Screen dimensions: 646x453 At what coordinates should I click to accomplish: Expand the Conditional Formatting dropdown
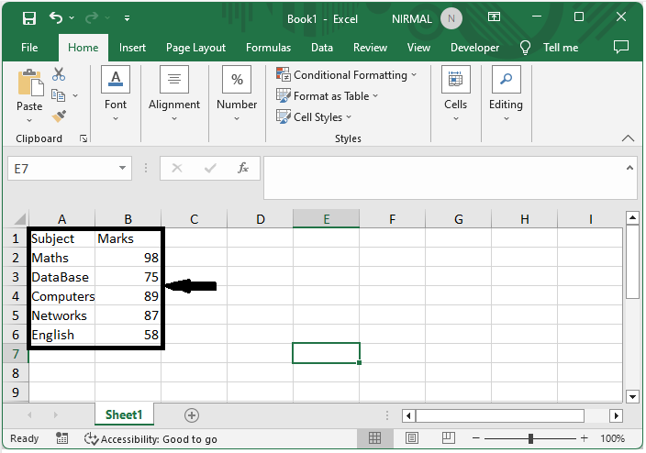(347, 75)
